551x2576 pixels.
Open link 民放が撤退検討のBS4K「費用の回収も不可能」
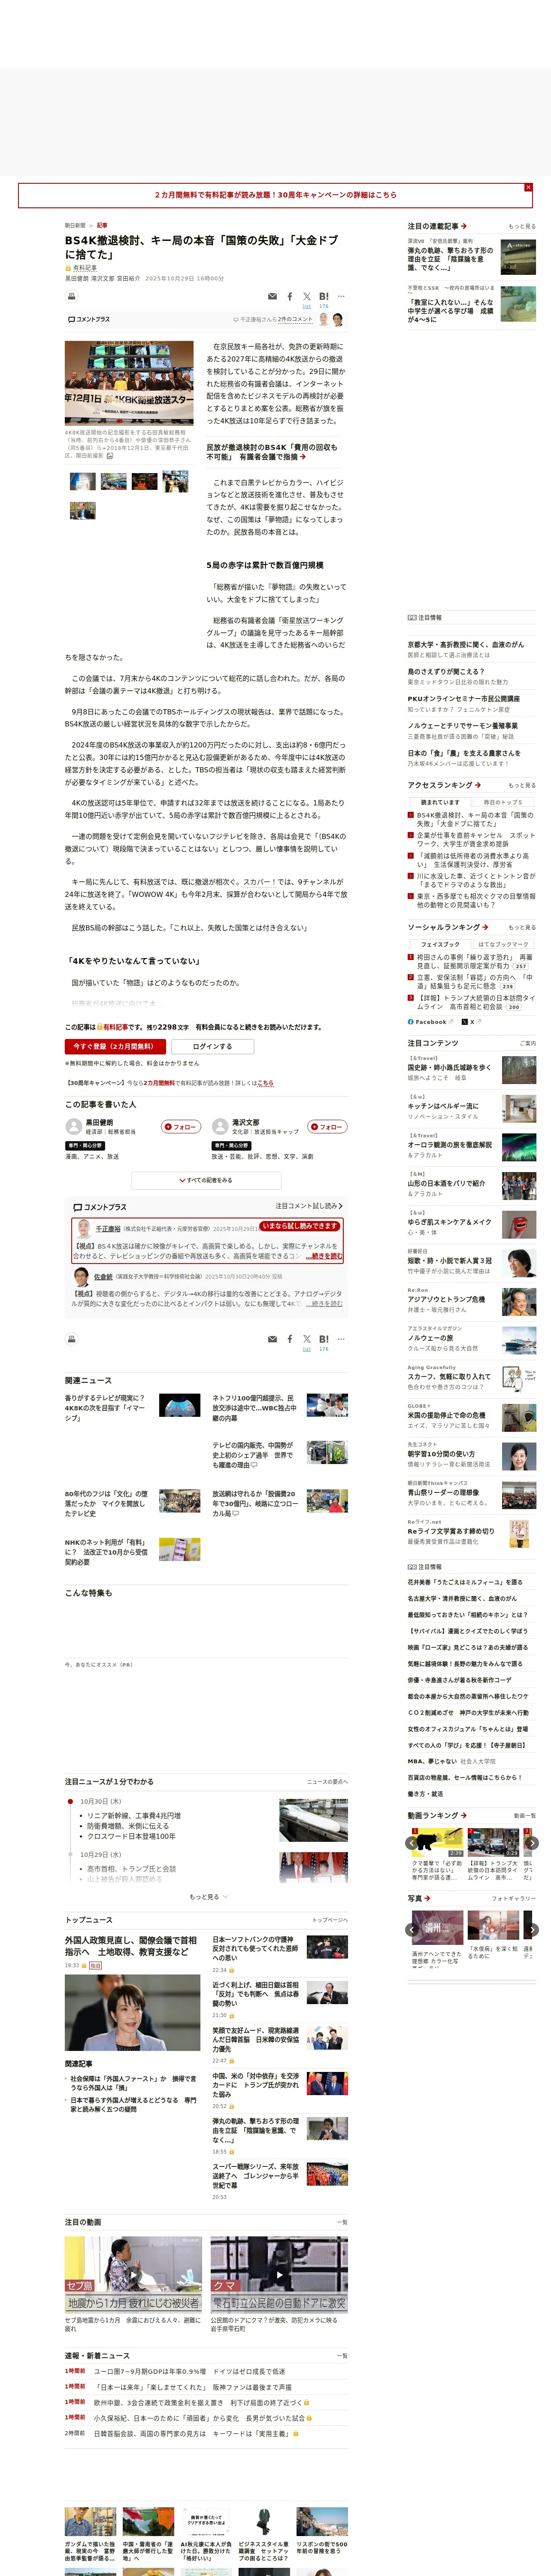[272, 453]
